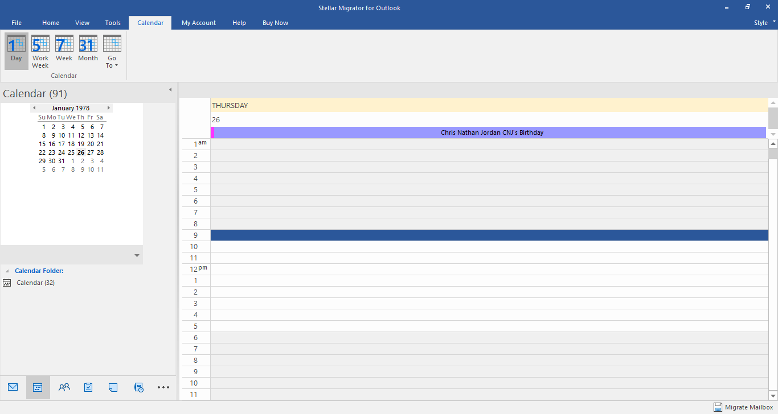Select the Calendar ribbon tab
The height and width of the screenshot is (414, 778).
pyautogui.click(x=150, y=23)
